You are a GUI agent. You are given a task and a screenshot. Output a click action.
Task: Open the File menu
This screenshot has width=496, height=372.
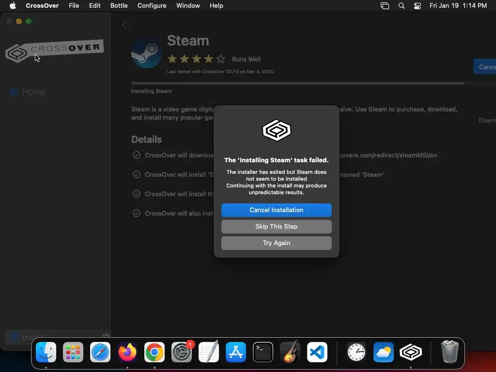tap(74, 5)
